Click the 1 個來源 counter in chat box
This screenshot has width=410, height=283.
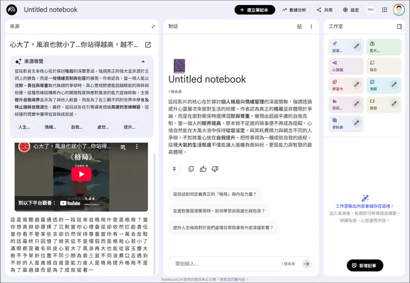pos(288,264)
